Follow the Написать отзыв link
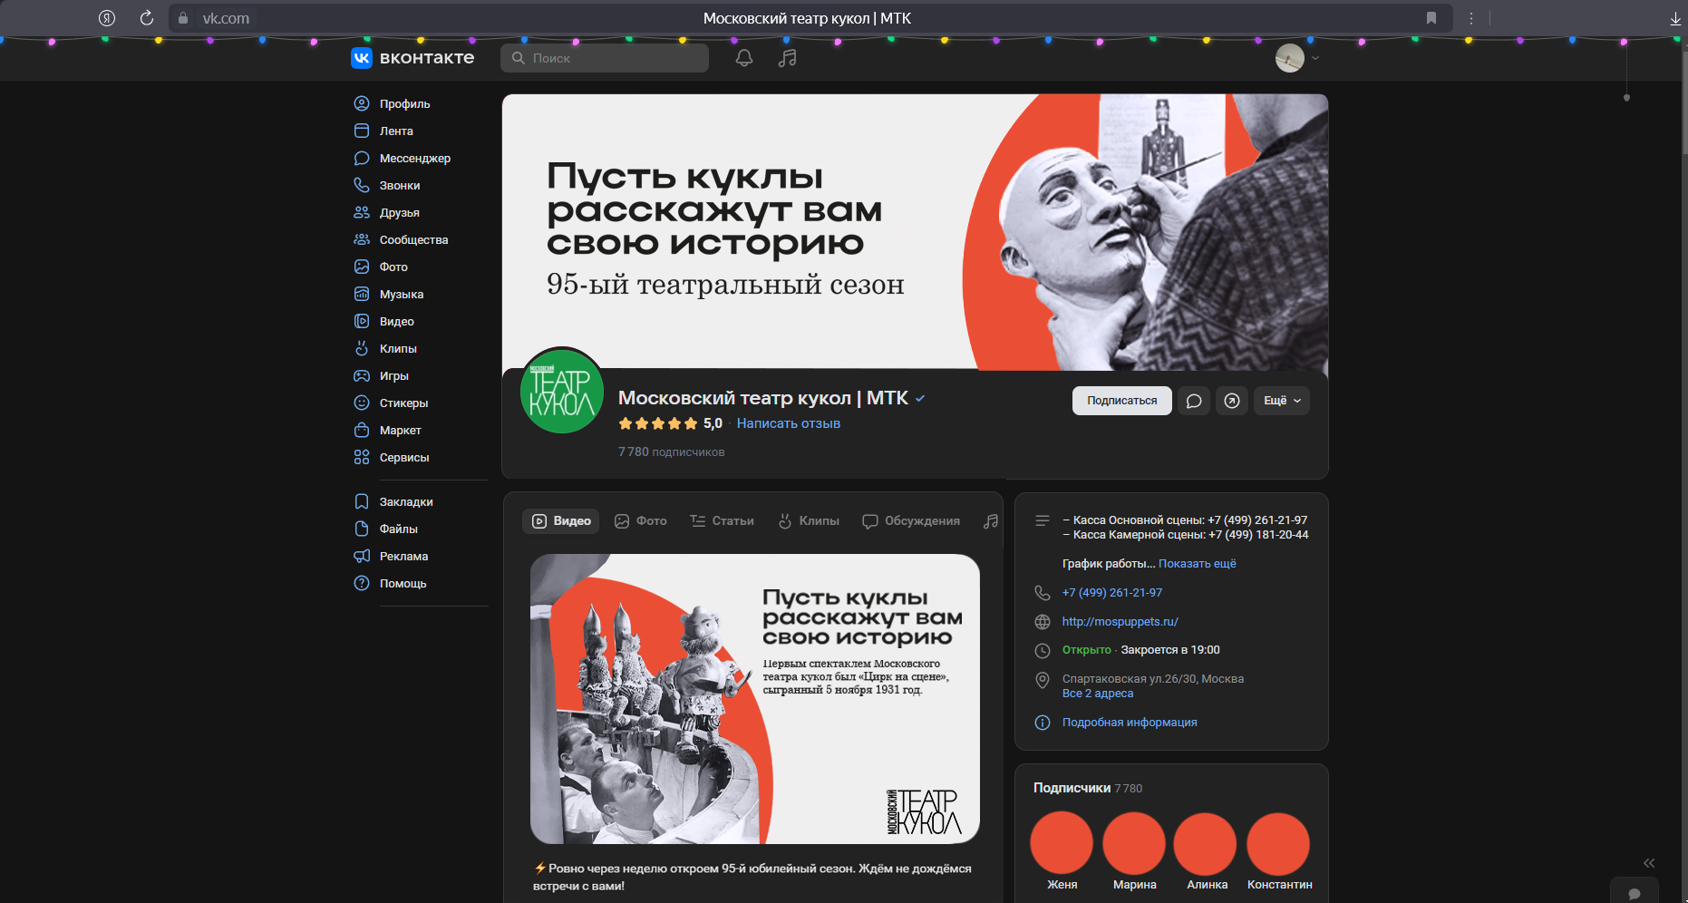The width and height of the screenshot is (1688, 903). (x=788, y=423)
